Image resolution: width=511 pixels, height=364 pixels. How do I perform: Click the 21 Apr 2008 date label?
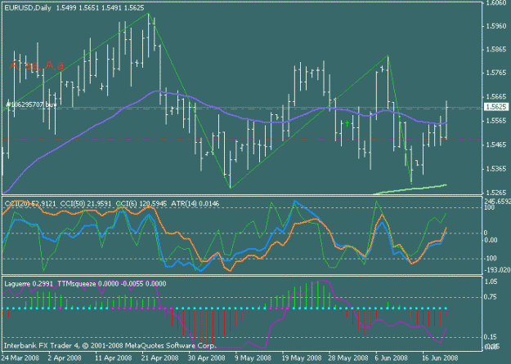[x=160, y=358]
